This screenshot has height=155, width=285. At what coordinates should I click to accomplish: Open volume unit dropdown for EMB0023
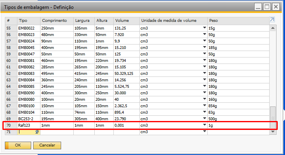(204, 34)
